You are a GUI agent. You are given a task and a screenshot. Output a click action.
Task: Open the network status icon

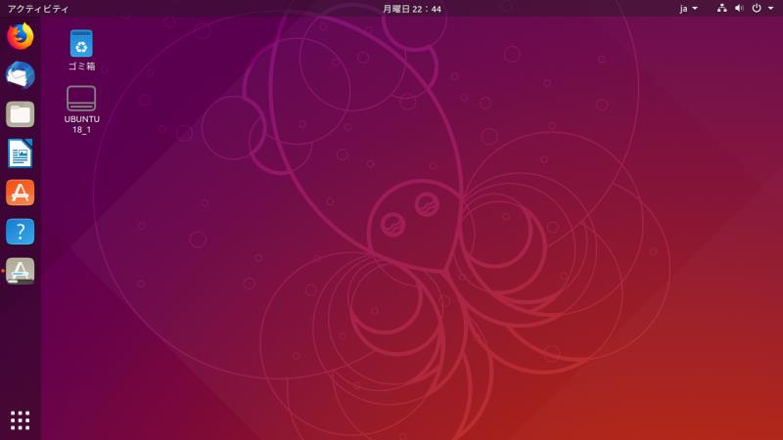click(721, 8)
